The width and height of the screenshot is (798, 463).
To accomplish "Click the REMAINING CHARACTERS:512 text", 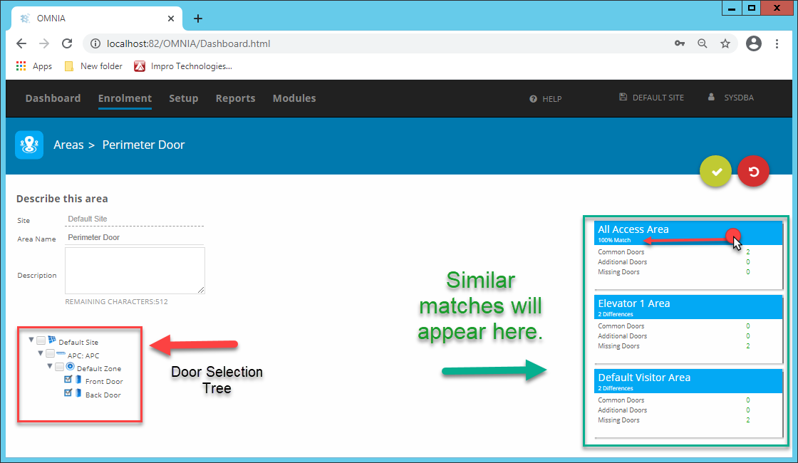I will tap(117, 302).
